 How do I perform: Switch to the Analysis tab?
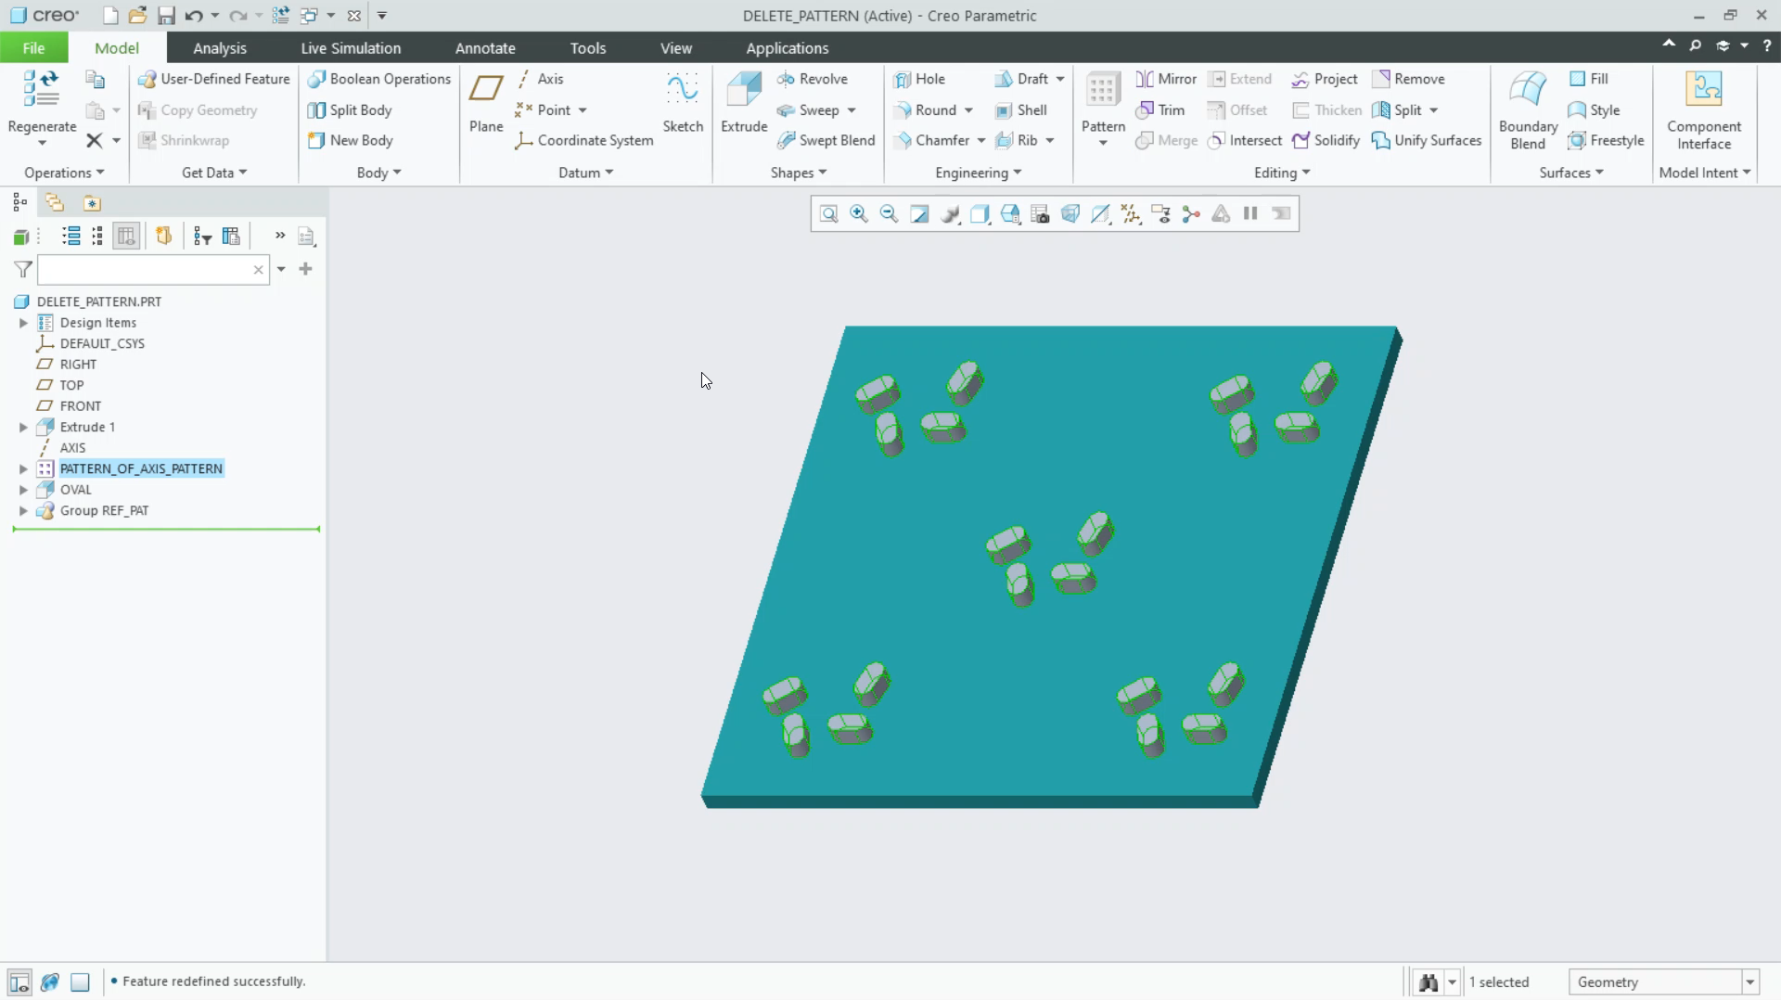[x=220, y=48]
